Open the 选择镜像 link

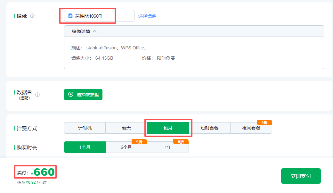[147, 16]
